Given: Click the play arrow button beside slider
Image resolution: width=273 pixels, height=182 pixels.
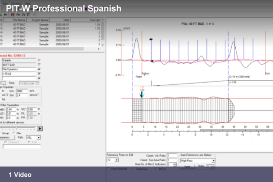Looking at the screenshot, I should [x=40, y=129].
